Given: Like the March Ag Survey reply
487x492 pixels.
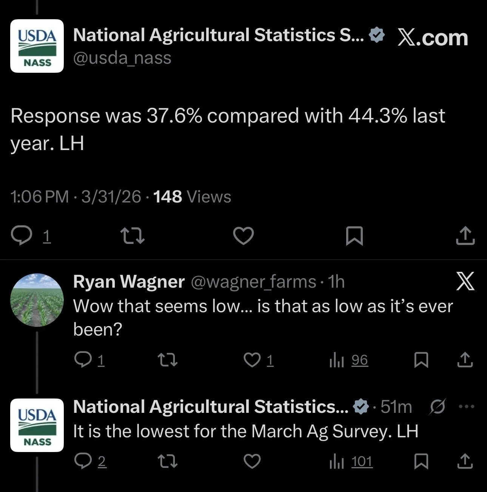Looking at the screenshot, I should coord(252,461).
